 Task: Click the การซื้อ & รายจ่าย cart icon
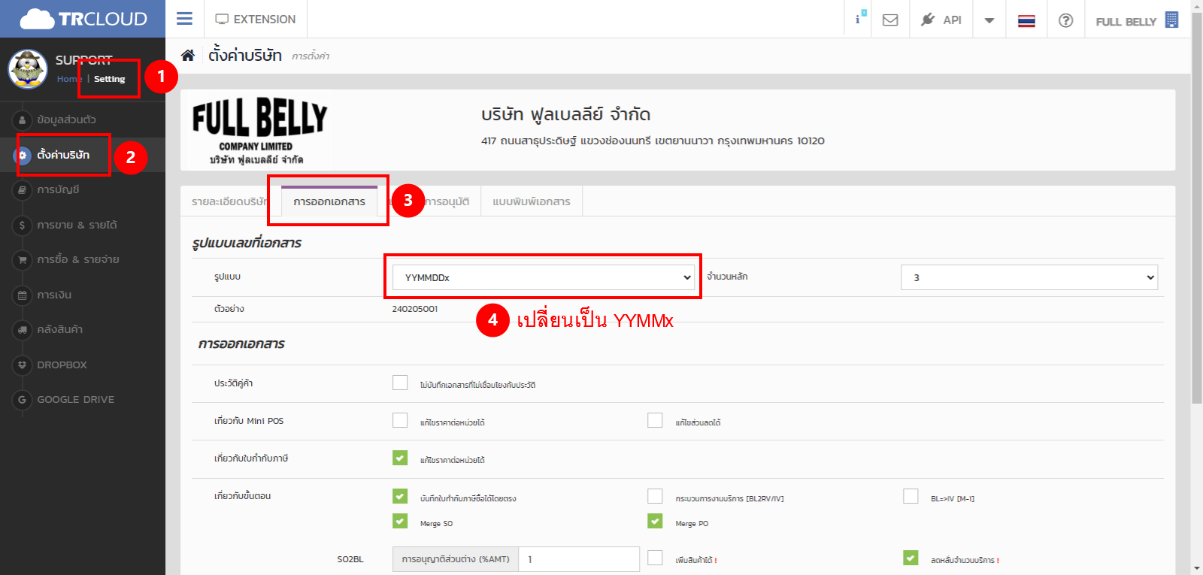(x=22, y=260)
